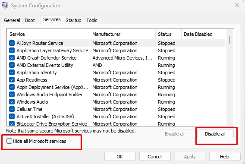
Task: Click the Cancel button
Action: coord(155,157)
